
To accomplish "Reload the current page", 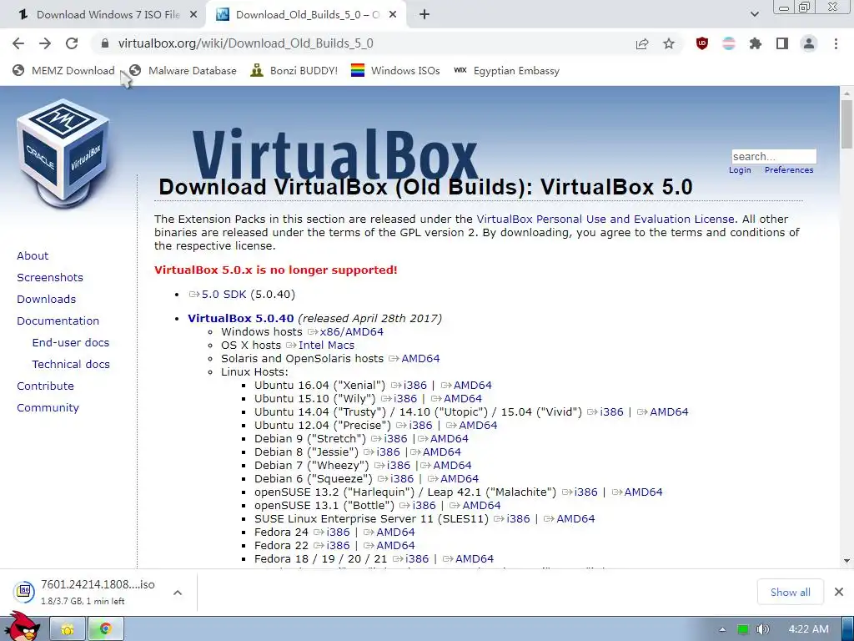I will 72,43.
